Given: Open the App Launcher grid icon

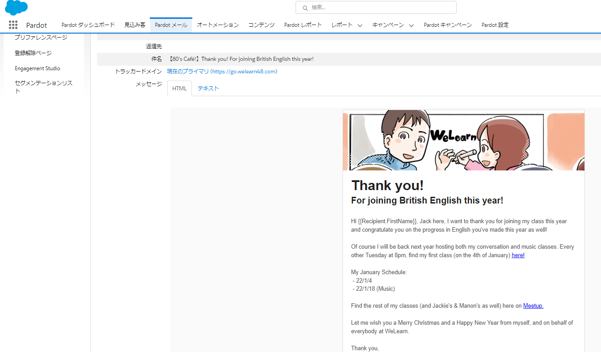Looking at the screenshot, I should pos(13,25).
